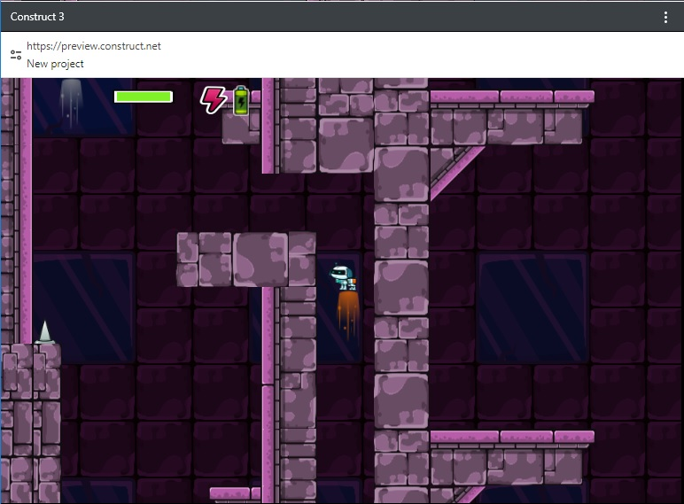Click the Construct 3 window title
Image resolution: width=684 pixels, height=504 pixels.
[37, 17]
